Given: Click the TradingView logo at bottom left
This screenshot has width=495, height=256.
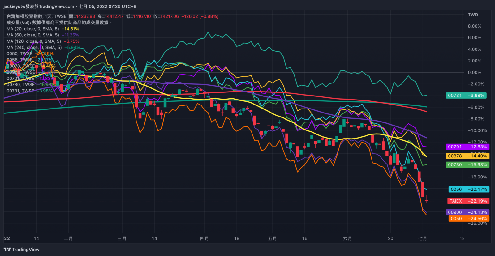Looking at the screenshot, I should pyautogui.click(x=22, y=250).
